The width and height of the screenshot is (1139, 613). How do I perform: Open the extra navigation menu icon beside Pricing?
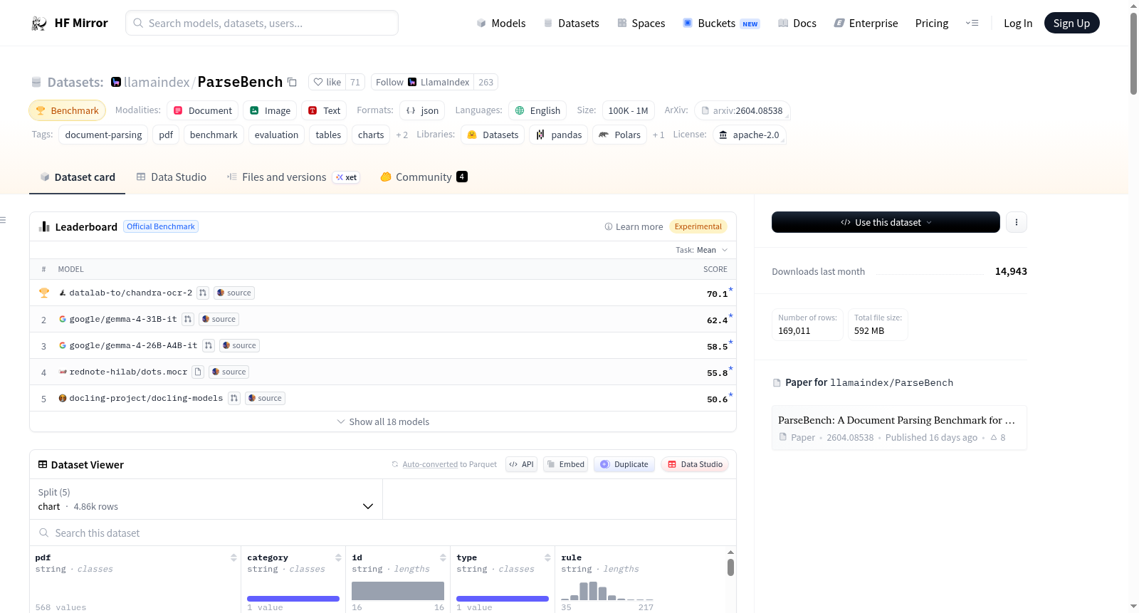pos(972,23)
